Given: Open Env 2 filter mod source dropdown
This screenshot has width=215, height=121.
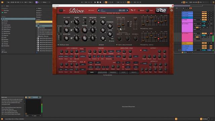Looking at the screenshot, I should tap(119, 34).
